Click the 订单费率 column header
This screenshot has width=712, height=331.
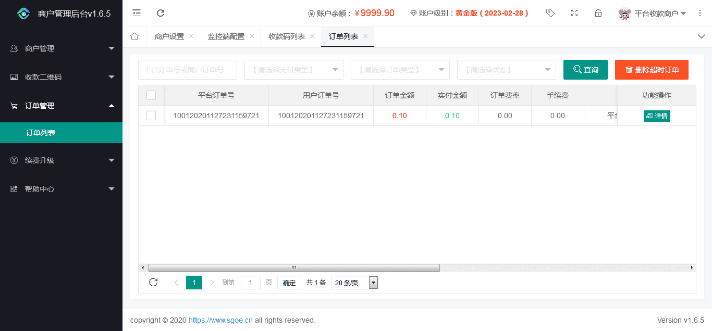tap(505, 95)
